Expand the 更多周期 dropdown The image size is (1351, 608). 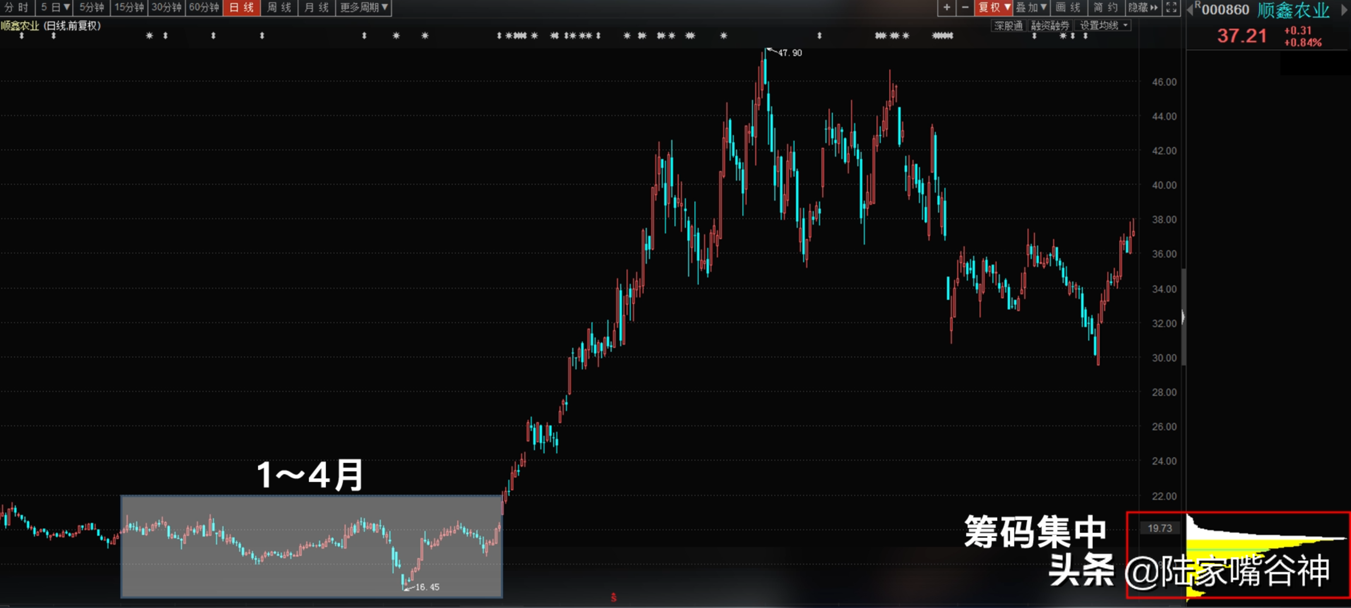(x=364, y=7)
